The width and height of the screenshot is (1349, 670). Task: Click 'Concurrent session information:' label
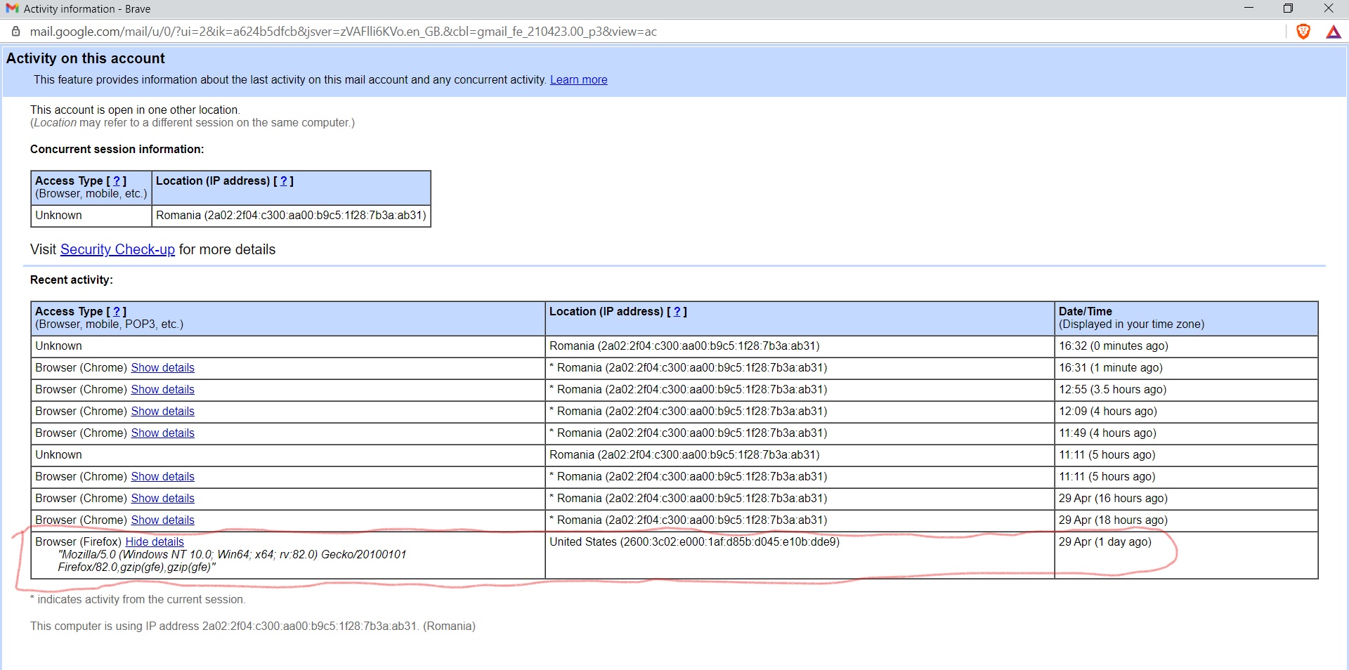tap(117, 150)
